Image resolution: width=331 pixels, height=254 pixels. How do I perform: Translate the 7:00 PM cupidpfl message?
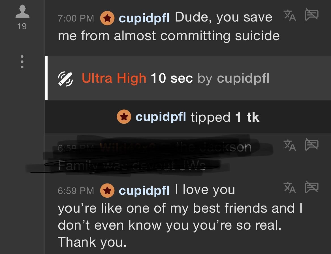click(290, 15)
